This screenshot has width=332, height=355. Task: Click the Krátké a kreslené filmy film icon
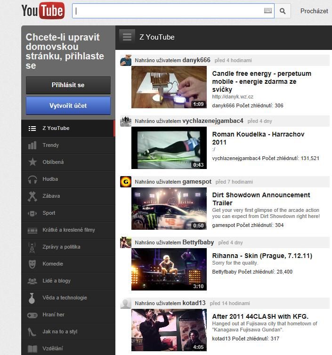click(32, 230)
